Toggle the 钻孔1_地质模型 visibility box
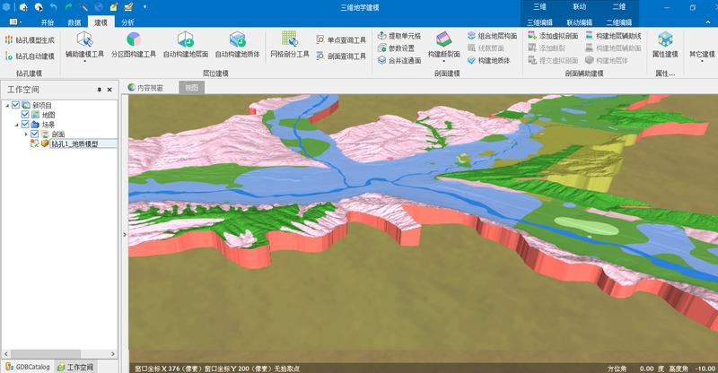718x373 pixels. [34, 143]
